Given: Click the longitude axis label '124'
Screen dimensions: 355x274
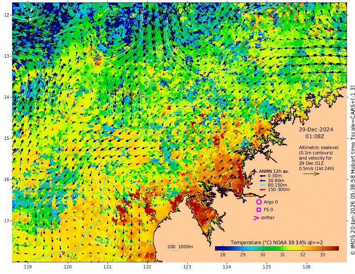Looking at the screenshot, I should 227,267.
